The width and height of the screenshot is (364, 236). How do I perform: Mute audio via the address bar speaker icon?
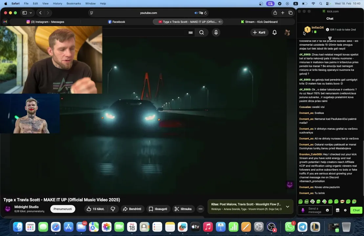196,13
